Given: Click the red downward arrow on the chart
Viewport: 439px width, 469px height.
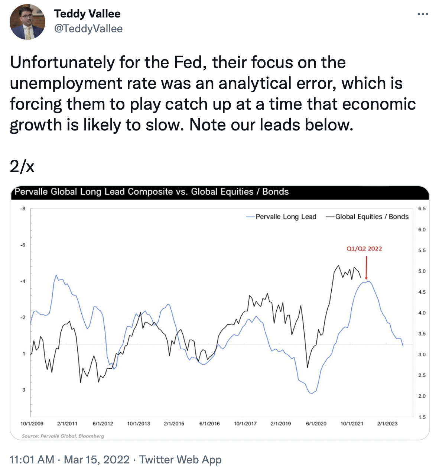Looking at the screenshot, I should point(366,268).
